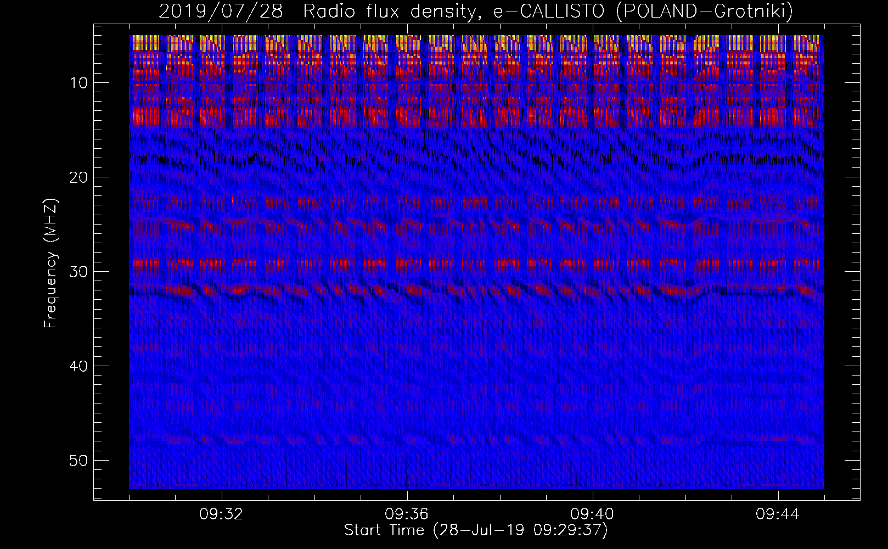Click the '30' frequency tick label
This screenshot has width=888, height=549.
click(x=78, y=271)
